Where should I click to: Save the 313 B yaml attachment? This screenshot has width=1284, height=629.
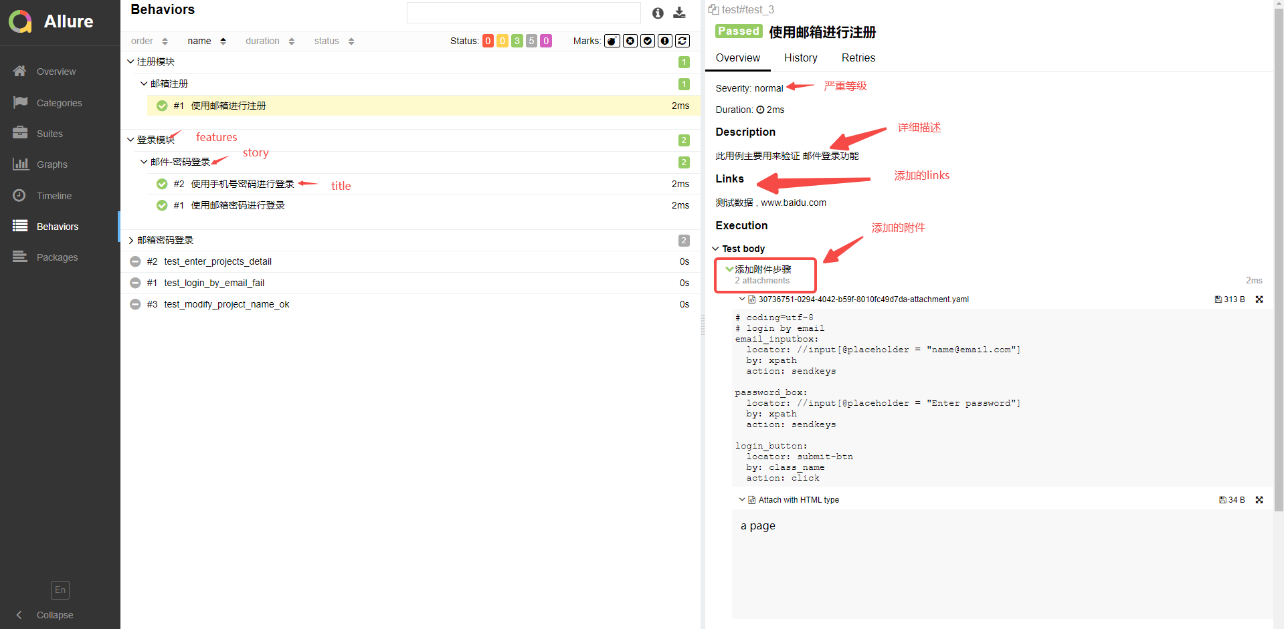click(1230, 299)
